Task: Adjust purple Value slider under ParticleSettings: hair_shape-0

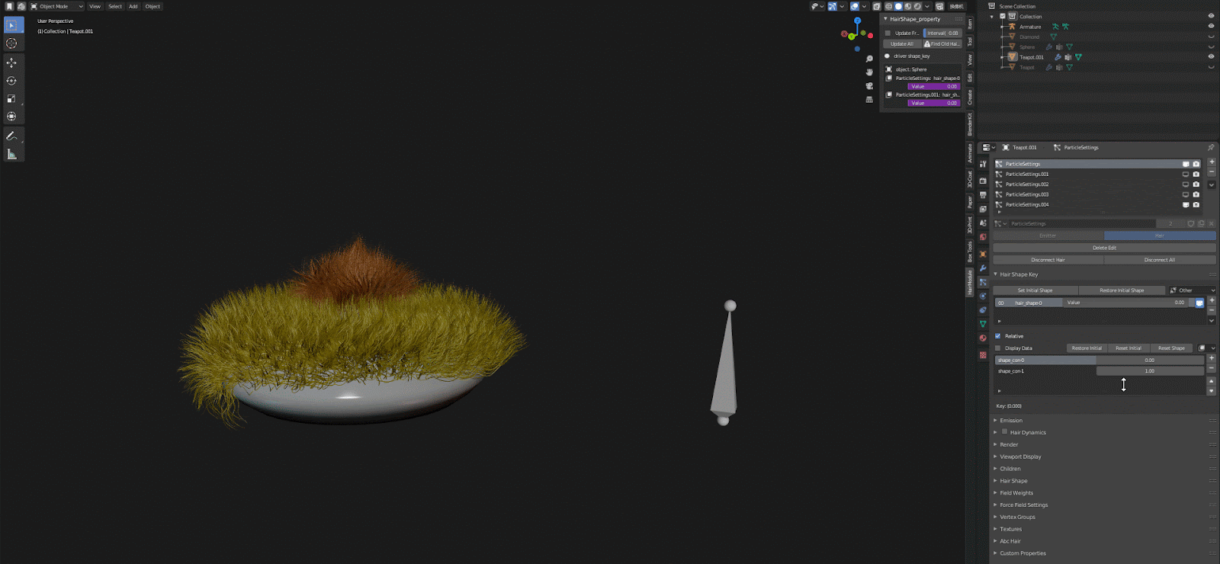Action: (934, 87)
